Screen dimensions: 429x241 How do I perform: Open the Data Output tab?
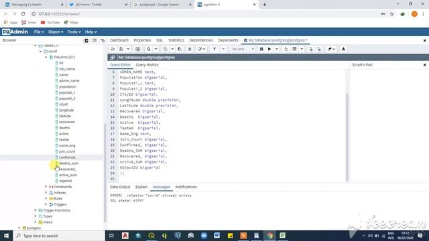pos(120,187)
